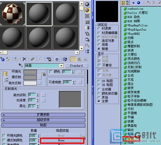Click 环境光 color swatch
Viewport: 161px width, 145px height.
coord(30,72)
